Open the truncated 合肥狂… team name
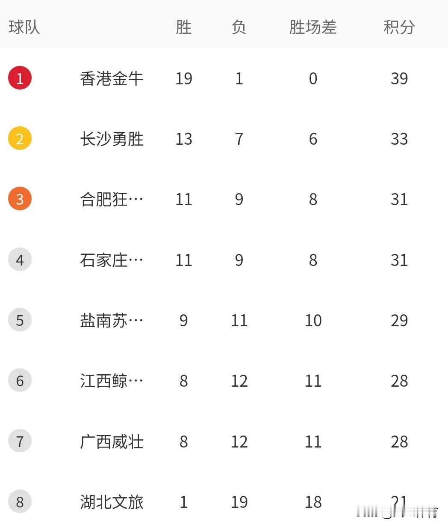Screen dimensions: 448x528 coord(112,199)
